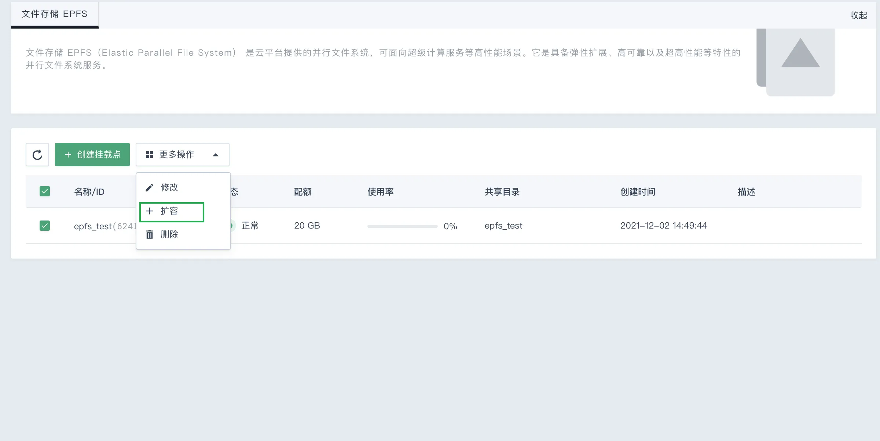
Task: Click the pencil icon beside 修改
Action: click(x=149, y=188)
